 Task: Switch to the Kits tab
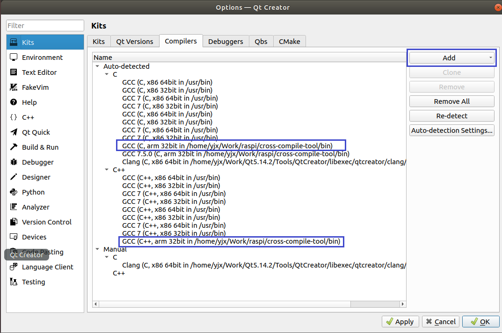point(99,42)
